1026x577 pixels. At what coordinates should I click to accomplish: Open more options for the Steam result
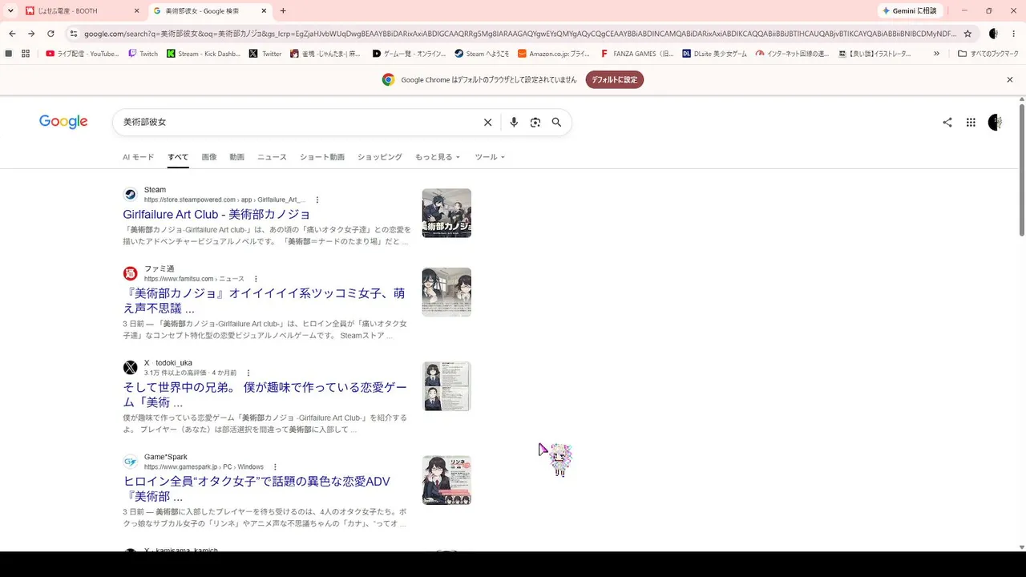317,200
